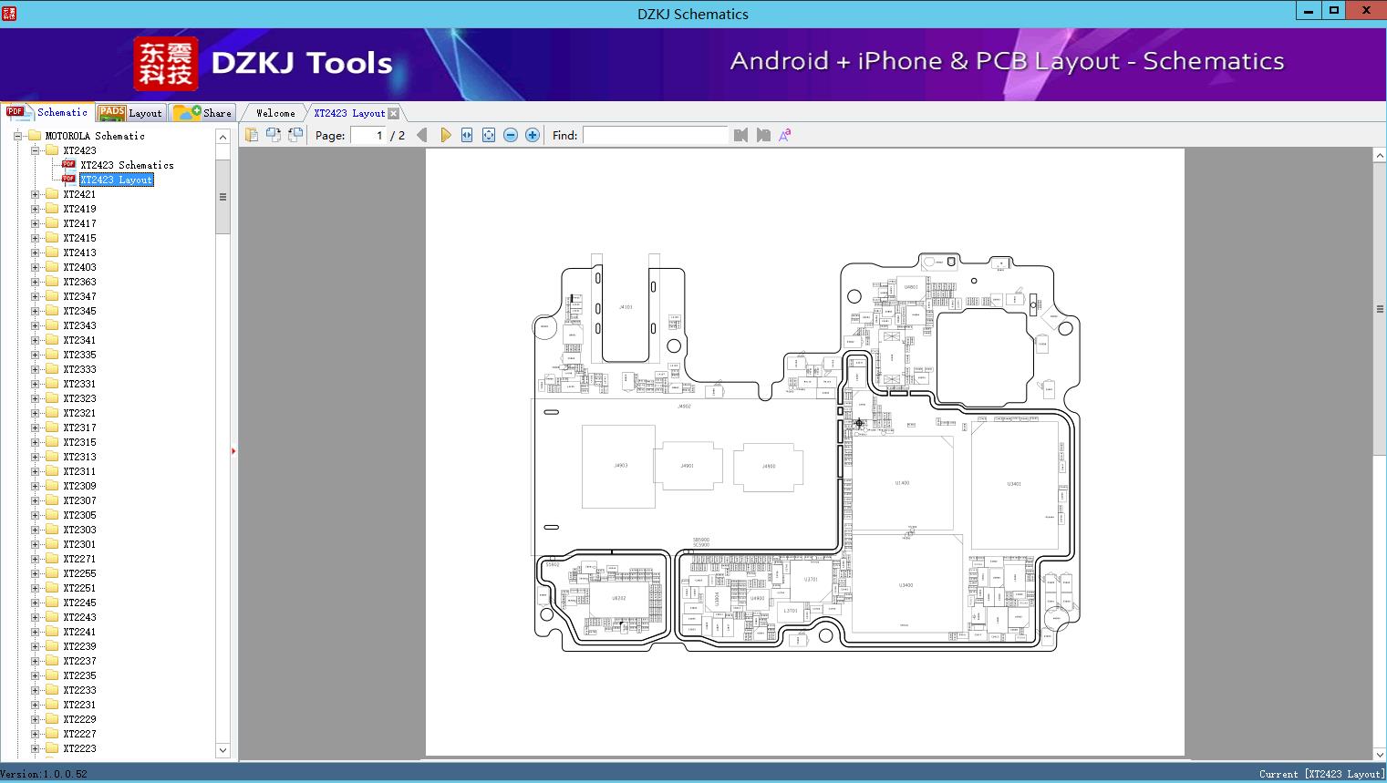Collapse the XT2423 folder

pyautogui.click(x=35, y=150)
